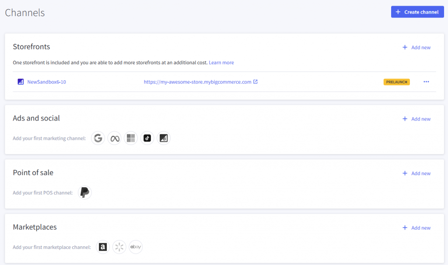Click the PRELAUNCH status badge

click(x=396, y=82)
